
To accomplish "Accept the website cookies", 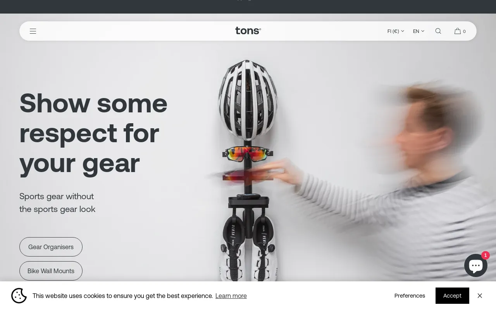I will (x=452, y=296).
